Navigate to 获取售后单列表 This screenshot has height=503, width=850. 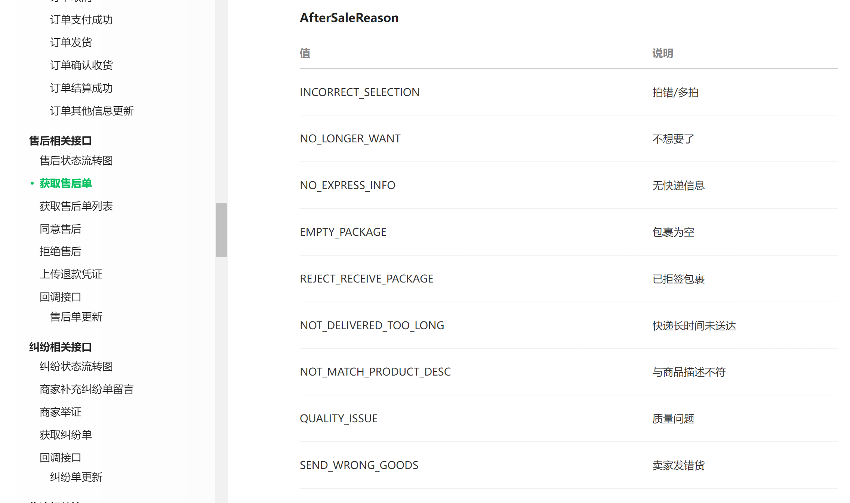coord(76,206)
